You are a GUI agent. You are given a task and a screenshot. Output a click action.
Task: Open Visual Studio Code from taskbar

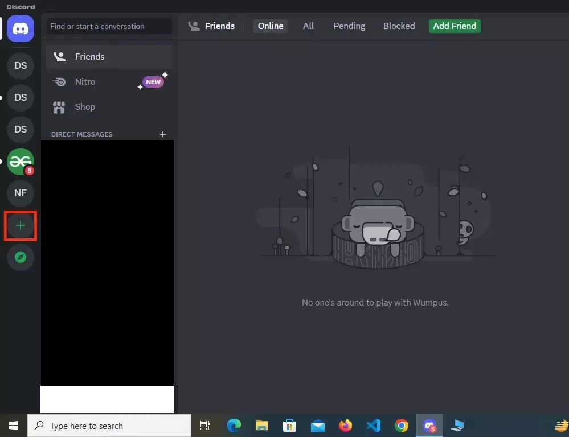[374, 426]
